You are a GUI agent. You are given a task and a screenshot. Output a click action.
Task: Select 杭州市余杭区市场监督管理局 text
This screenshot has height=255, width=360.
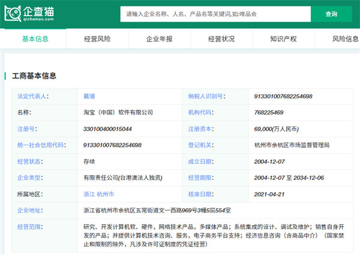(292, 145)
